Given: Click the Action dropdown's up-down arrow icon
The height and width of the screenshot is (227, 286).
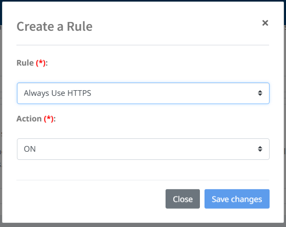Looking at the screenshot, I should [x=260, y=149].
